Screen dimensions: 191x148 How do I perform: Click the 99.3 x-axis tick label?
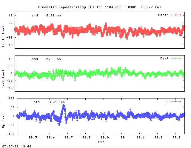176,138
